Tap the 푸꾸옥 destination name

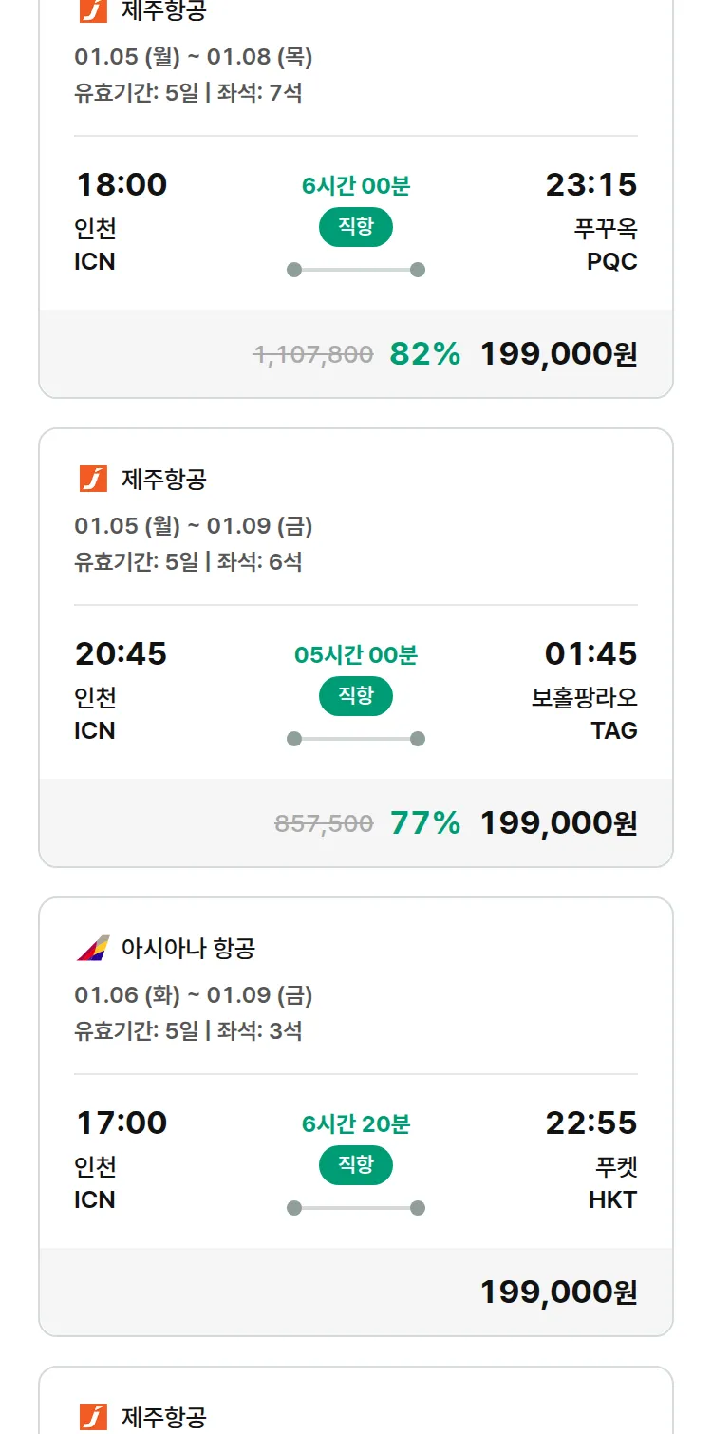coord(606,229)
